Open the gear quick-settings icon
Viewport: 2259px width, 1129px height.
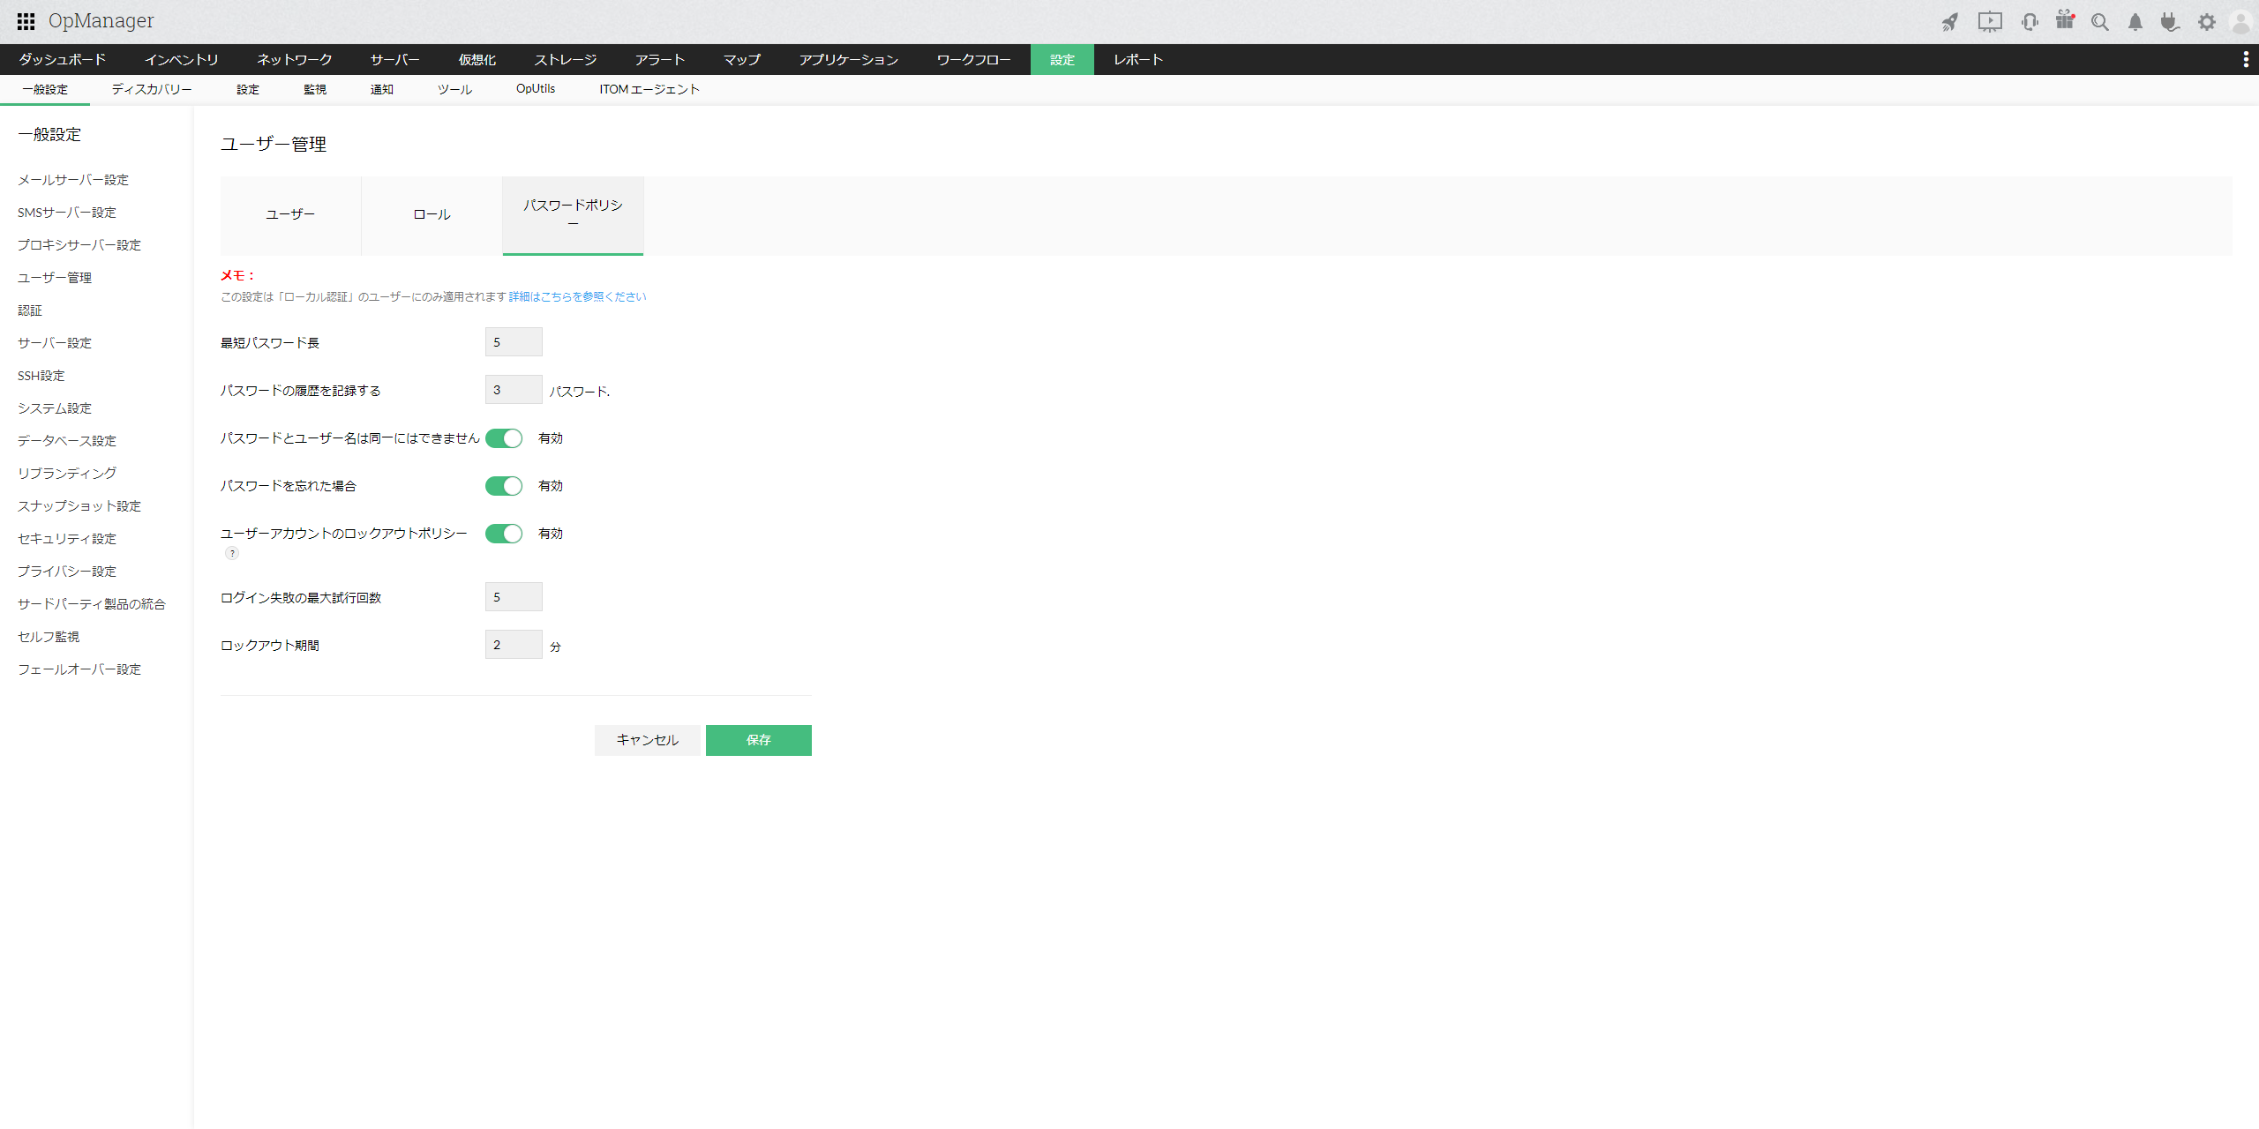[2207, 22]
